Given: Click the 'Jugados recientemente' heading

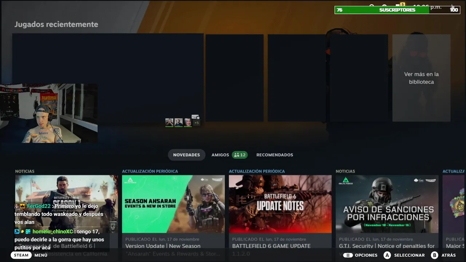Looking at the screenshot, I should point(56,24).
